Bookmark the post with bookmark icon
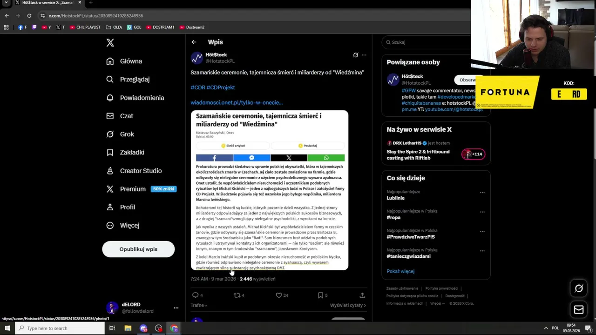The height and width of the screenshot is (335, 596). click(320, 295)
